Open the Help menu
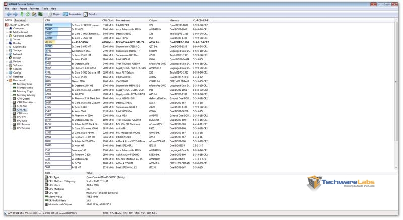The width and height of the screenshot is (403, 220). click(53, 9)
